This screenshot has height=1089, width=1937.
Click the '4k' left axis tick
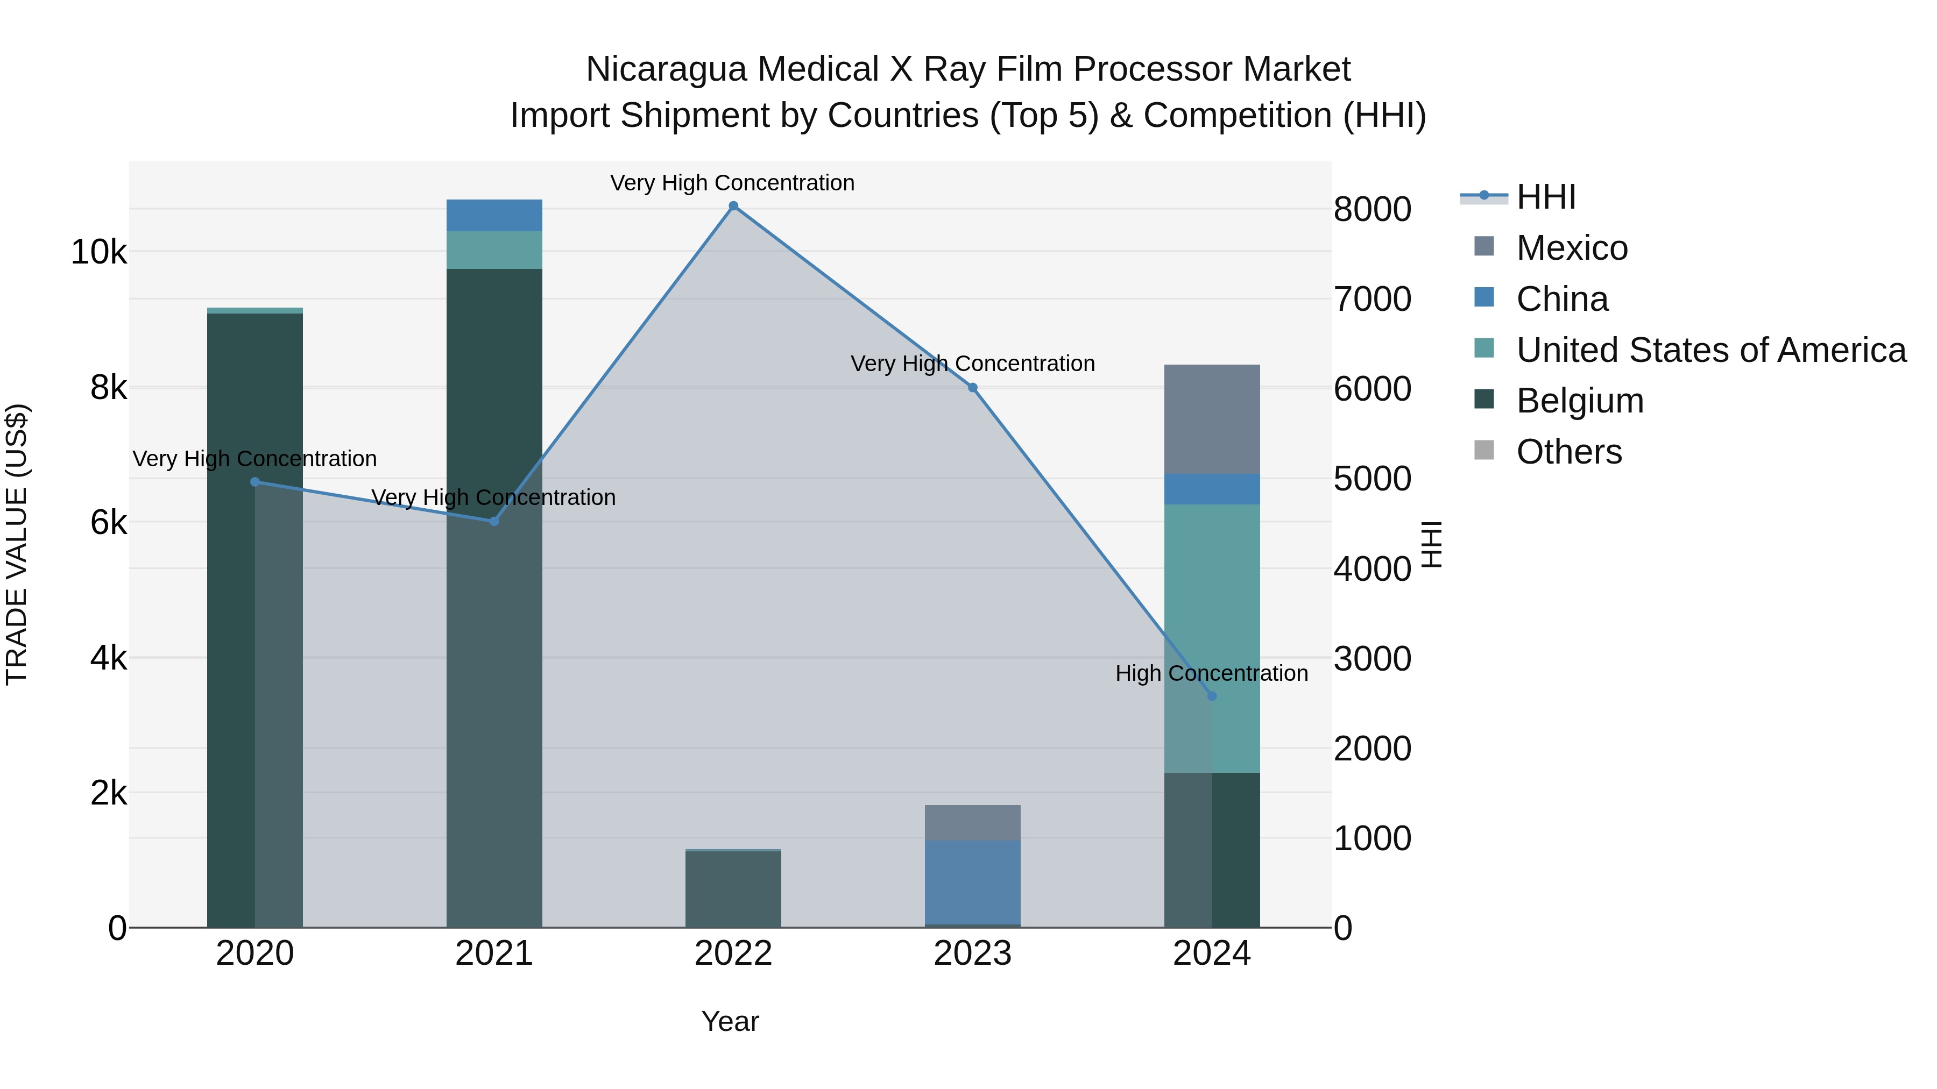tap(108, 658)
